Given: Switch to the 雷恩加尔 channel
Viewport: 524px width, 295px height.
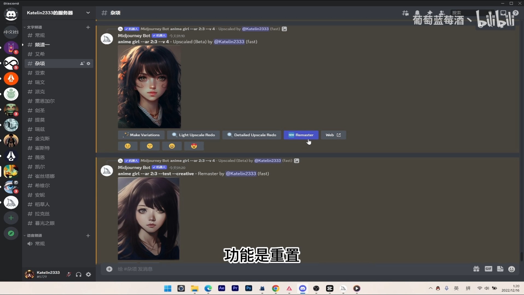Looking at the screenshot, I should point(45,101).
